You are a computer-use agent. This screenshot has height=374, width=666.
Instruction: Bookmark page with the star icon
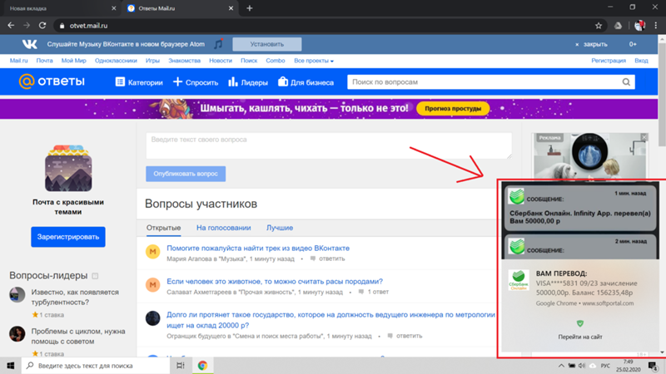pyautogui.click(x=599, y=26)
